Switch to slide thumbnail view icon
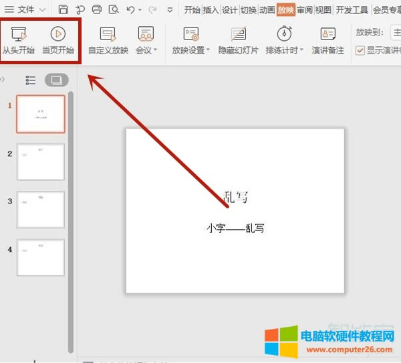The height and width of the screenshot is (363, 401). pos(56,80)
